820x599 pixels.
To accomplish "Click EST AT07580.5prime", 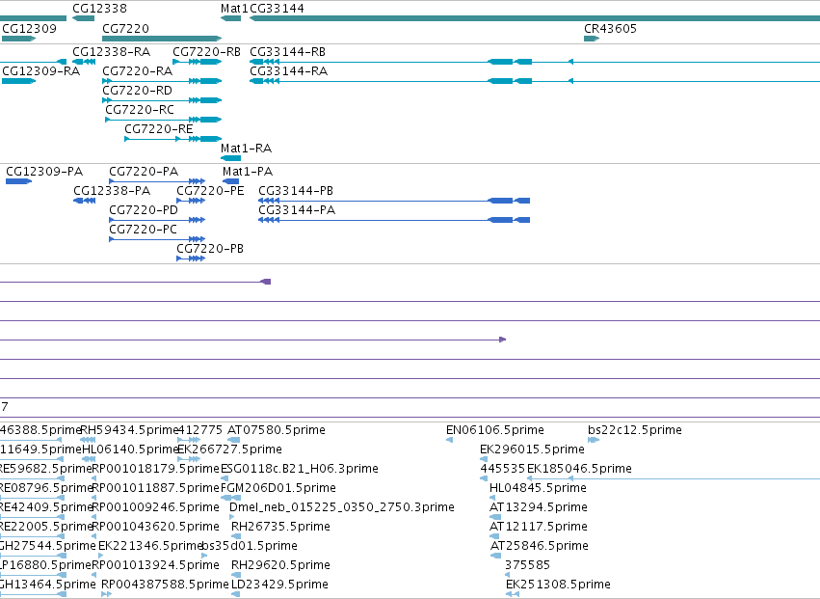I will (x=277, y=430).
